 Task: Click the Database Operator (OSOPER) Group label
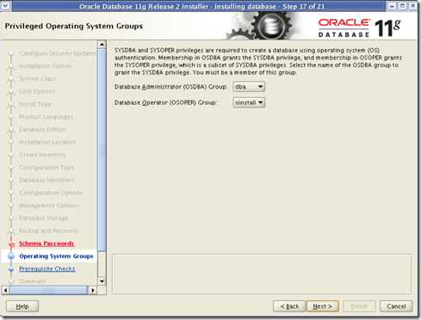tap(165, 102)
